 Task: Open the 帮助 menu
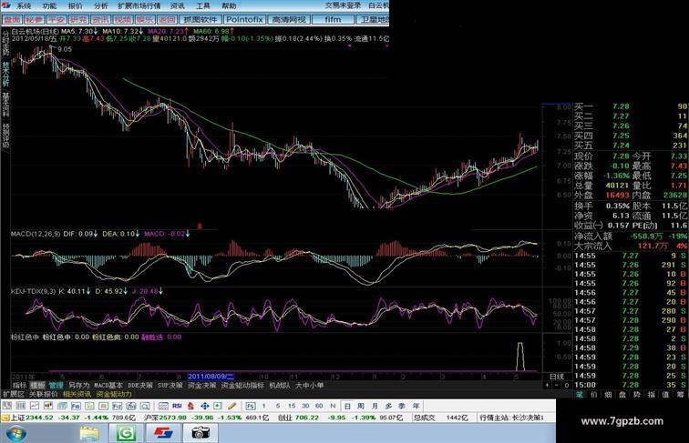[x=229, y=5]
